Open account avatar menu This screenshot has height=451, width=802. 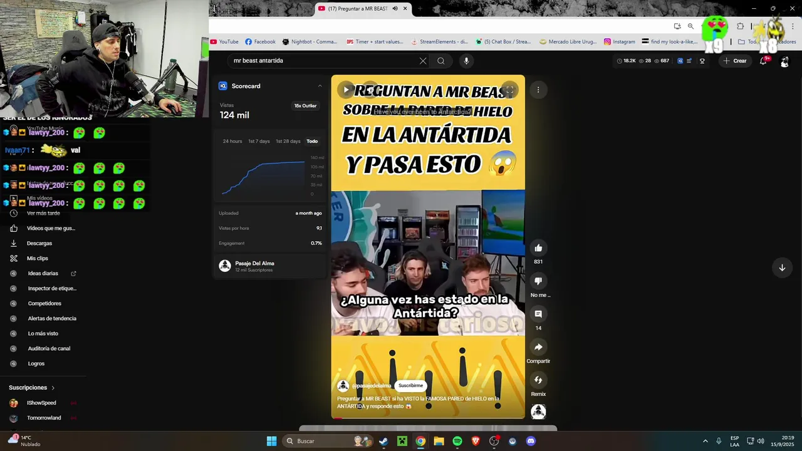784,61
